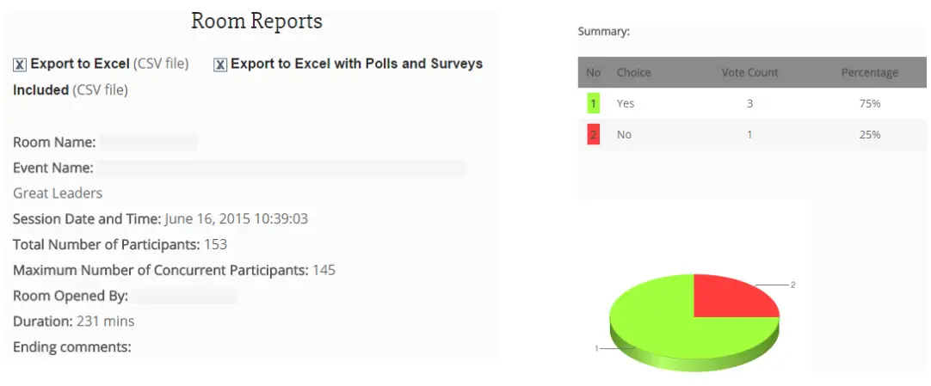Click the Room Reports heading
Viewport: 931px width, 386px height.
click(256, 21)
